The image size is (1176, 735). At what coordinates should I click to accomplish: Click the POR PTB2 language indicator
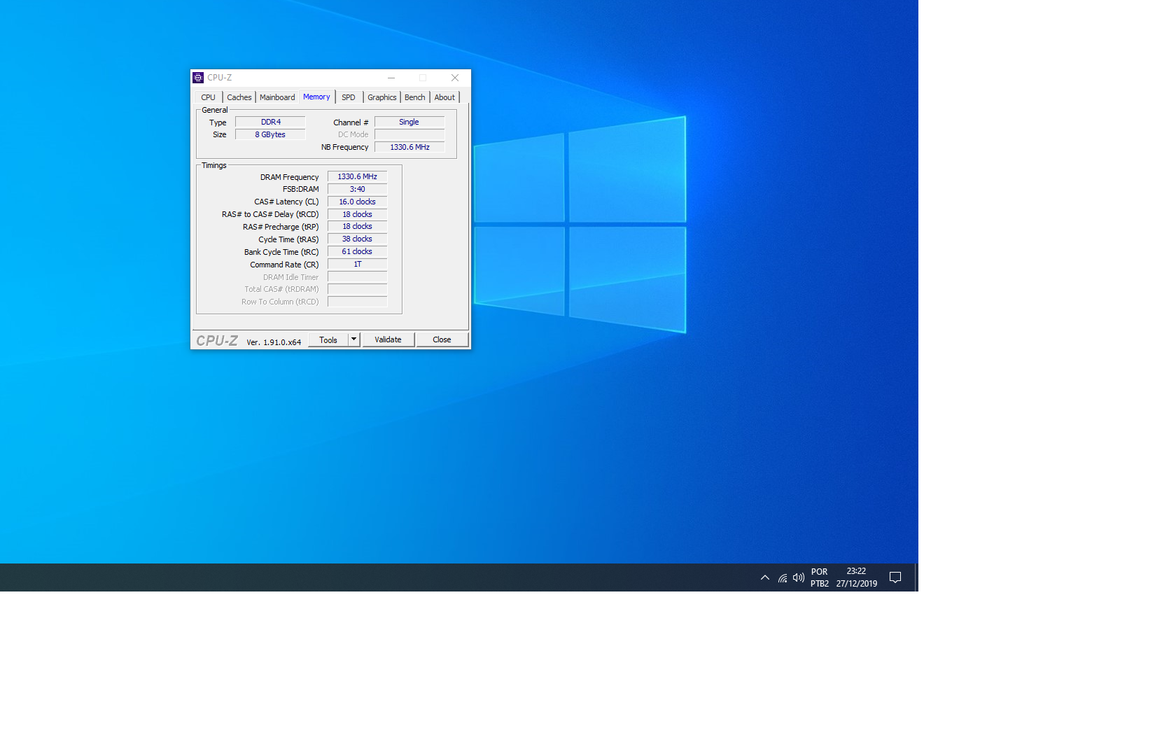tap(820, 577)
